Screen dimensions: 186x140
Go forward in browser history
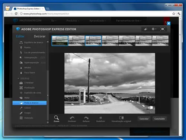click(11, 14)
